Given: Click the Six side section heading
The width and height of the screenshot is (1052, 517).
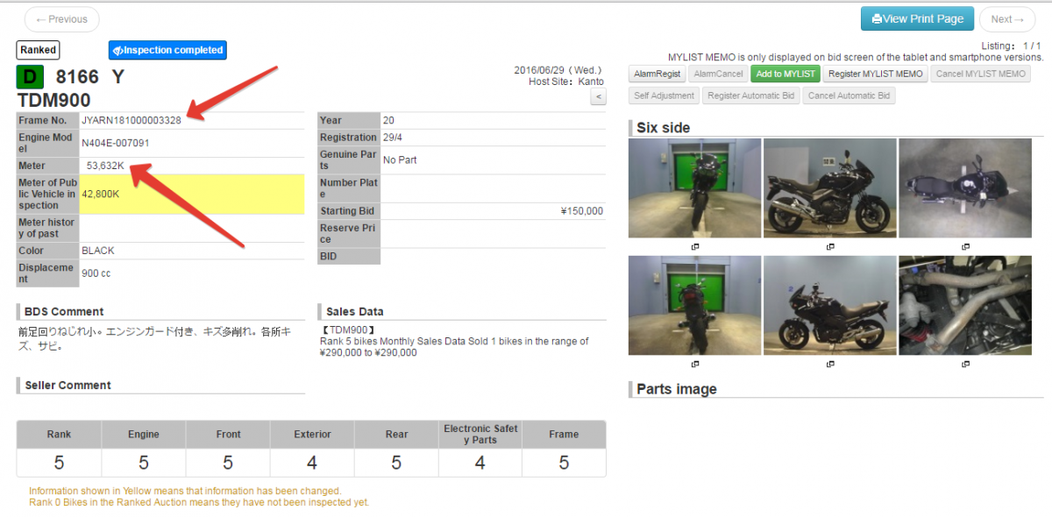Looking at the screenshot, I should pyautogui.click(x=663, y=128).
